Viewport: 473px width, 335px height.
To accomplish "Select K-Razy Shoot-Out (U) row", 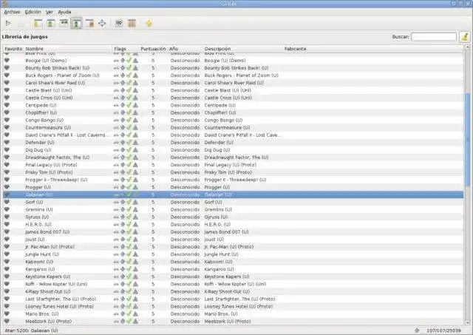I will tap(234, 291).
